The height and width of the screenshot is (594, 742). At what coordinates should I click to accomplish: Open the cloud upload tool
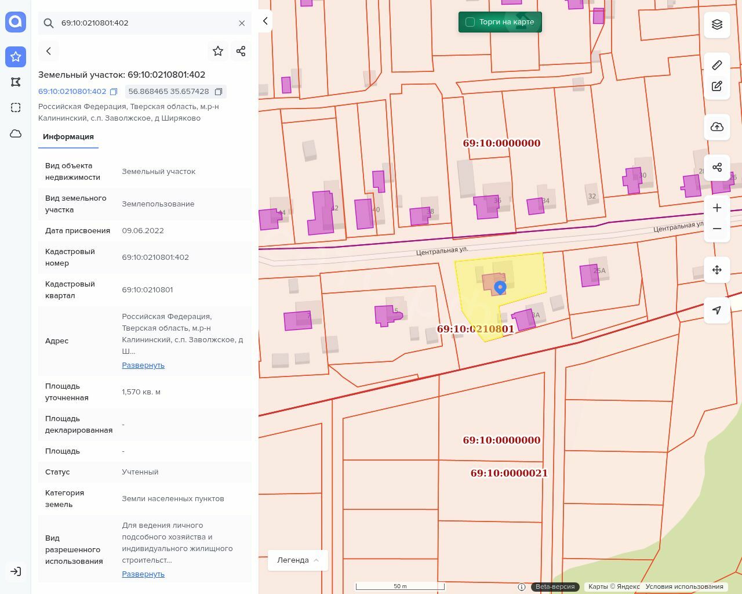click(716, 127)
